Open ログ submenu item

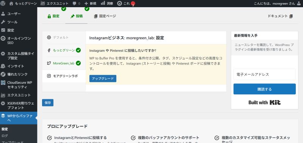coord(5,136)
